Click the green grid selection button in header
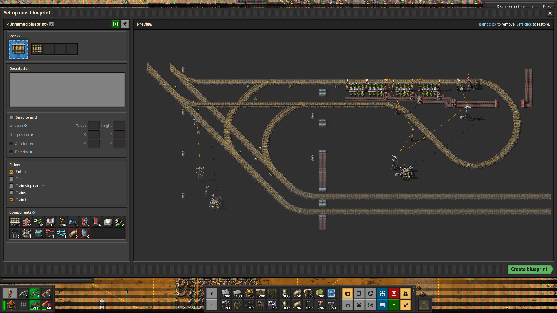 (x=115, y=24)
